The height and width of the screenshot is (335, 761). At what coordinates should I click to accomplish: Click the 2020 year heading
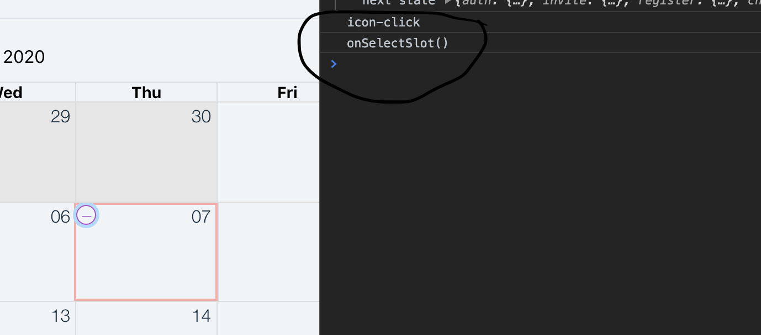(23, 56)
